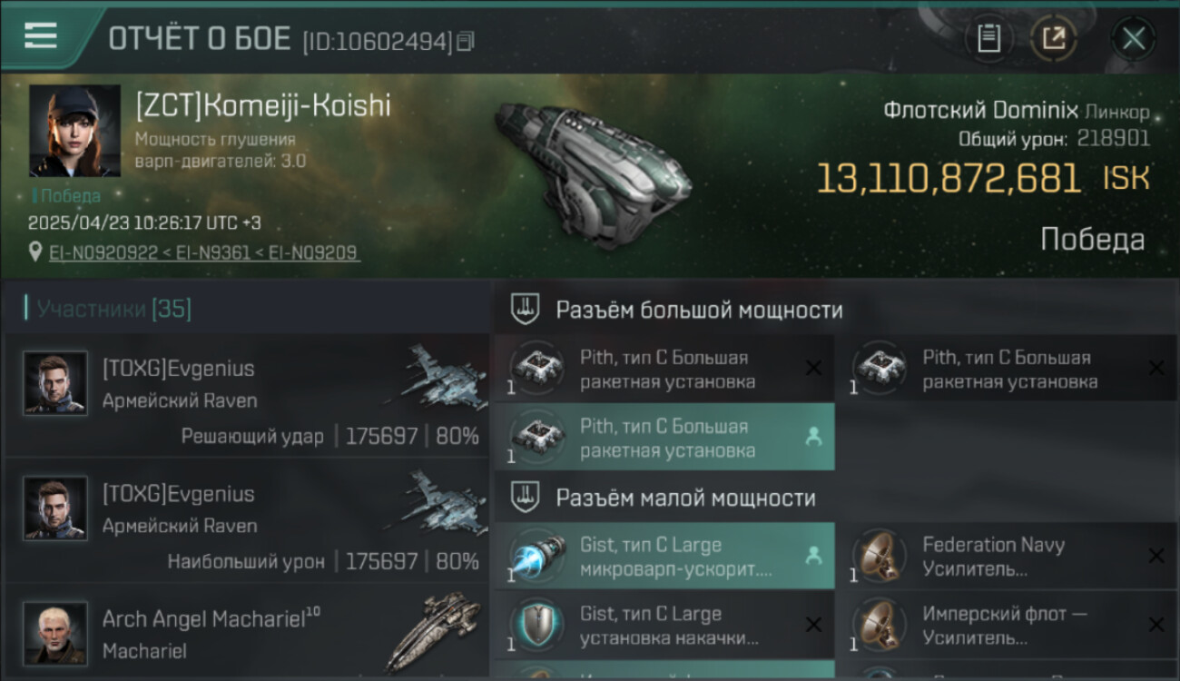Open the clipboard report icon

point(988,39)
